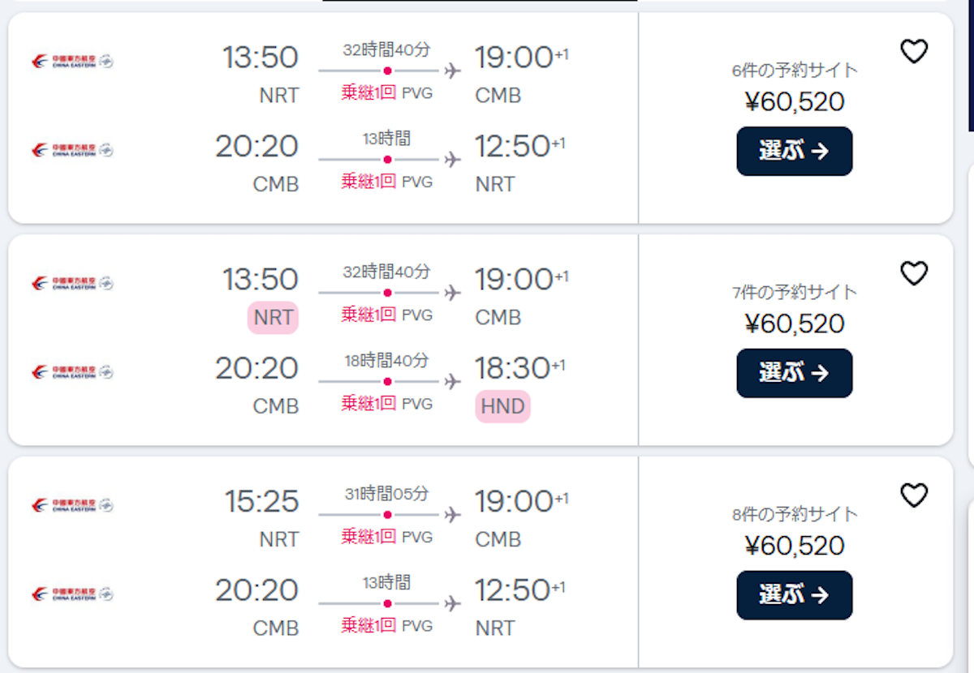The height and width of the screenshot is (673, 974).
Task: Click airline logo next to the 15:25 departure
Action: (72, 505)
